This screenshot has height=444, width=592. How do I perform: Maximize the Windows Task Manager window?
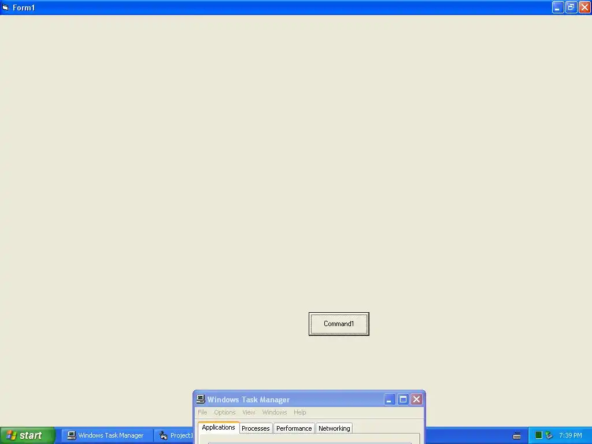click(403, 399)
